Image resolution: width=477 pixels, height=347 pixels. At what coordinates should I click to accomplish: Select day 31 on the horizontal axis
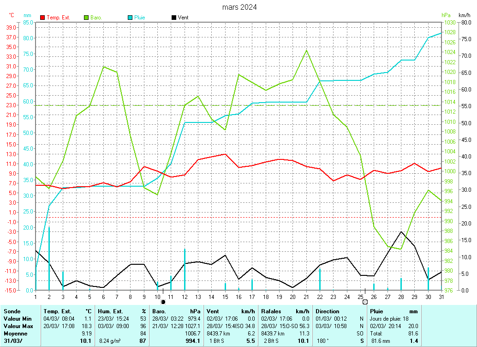[x=441, y=296]
